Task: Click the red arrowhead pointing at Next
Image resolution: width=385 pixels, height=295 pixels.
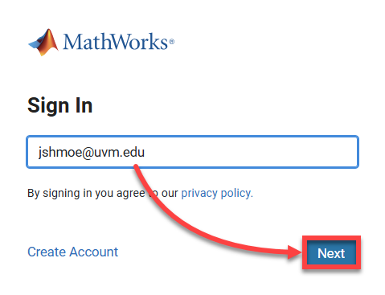Action: pyautogui.click(x=294, y=252)
